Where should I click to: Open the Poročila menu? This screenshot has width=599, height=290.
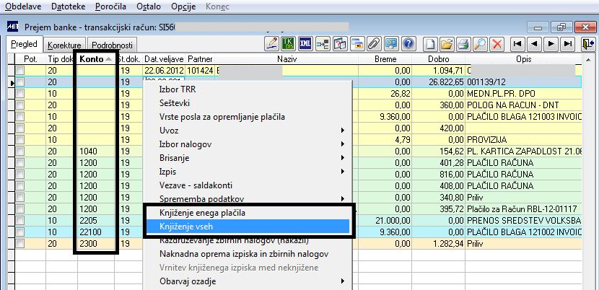coord(110,6)
